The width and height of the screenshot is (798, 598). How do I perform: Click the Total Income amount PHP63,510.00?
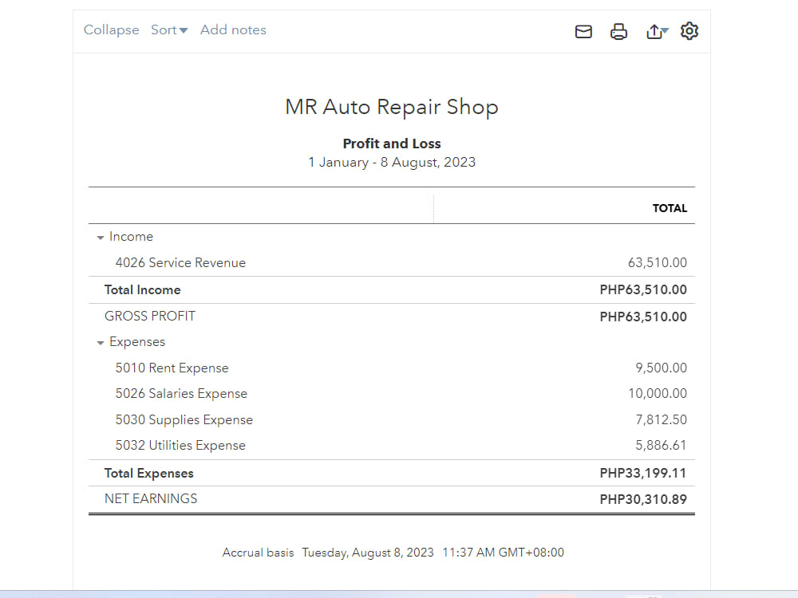pos(643,289)
